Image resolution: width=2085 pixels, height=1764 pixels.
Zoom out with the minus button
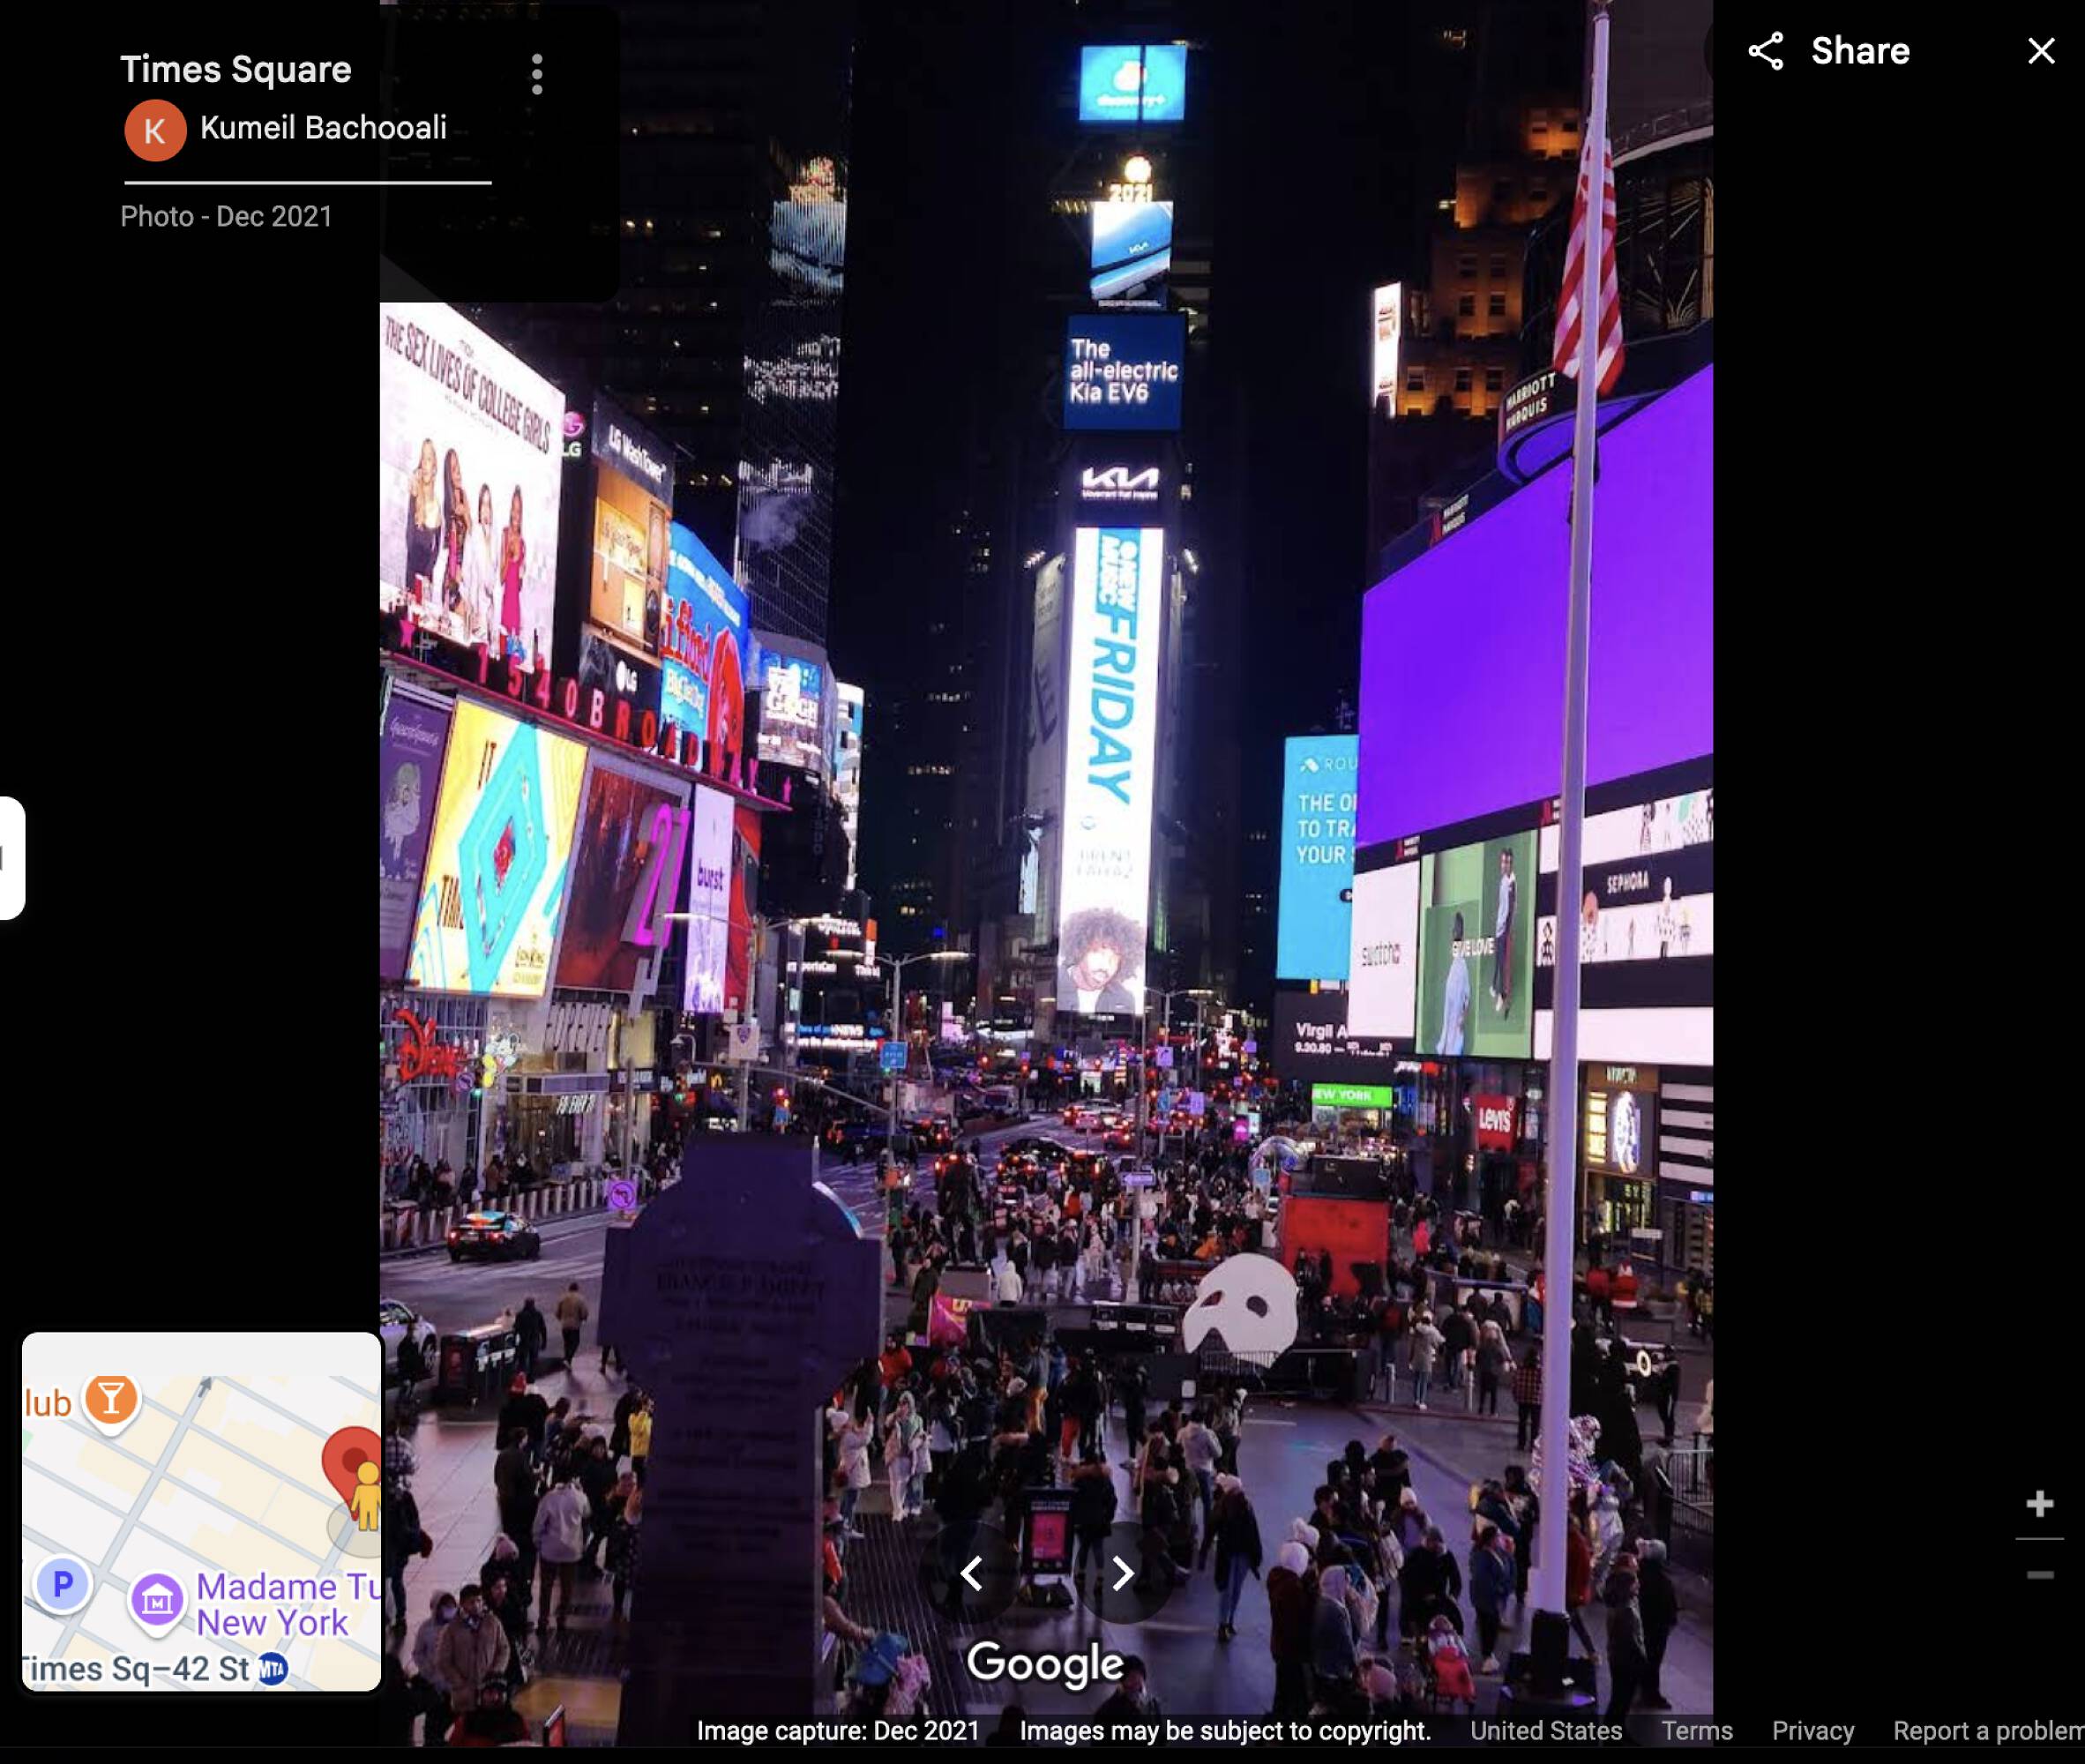pyautogui.click(x=2039, y=1575)
